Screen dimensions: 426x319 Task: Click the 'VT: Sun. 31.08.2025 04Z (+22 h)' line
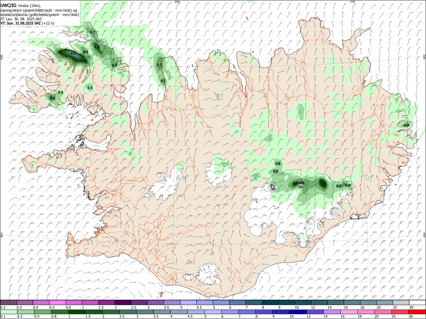27,23
